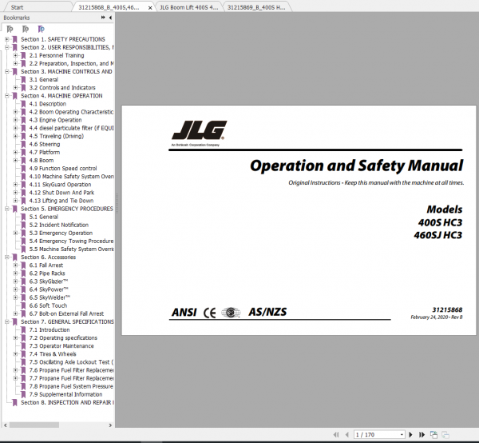
Task: Open bookmark 4.5 Traveling (Driving)
Action: click(x=57, y=136)
